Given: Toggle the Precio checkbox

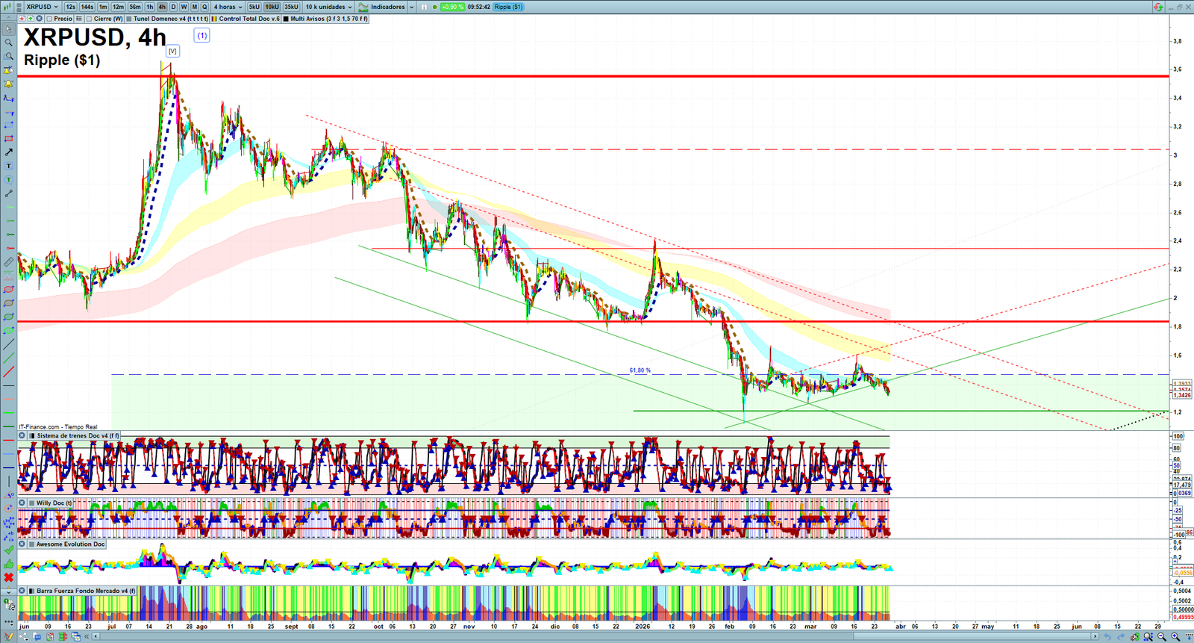Looking at the screenshot, I should 49,19.
